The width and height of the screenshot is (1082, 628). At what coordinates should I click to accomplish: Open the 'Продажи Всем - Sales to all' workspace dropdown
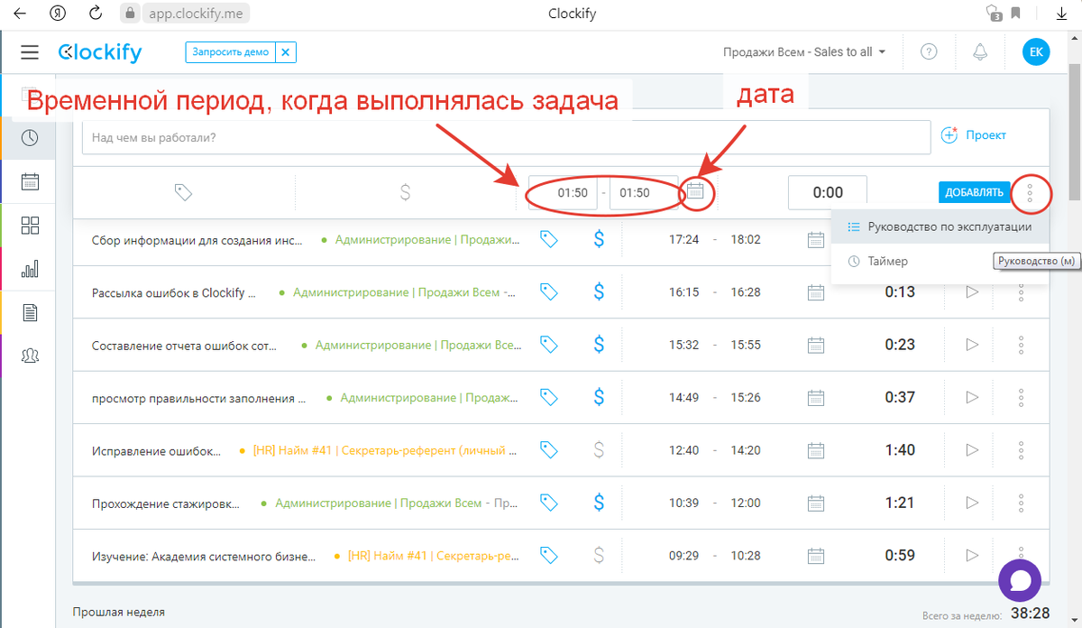pyautogui.click(x=804, y=52)
